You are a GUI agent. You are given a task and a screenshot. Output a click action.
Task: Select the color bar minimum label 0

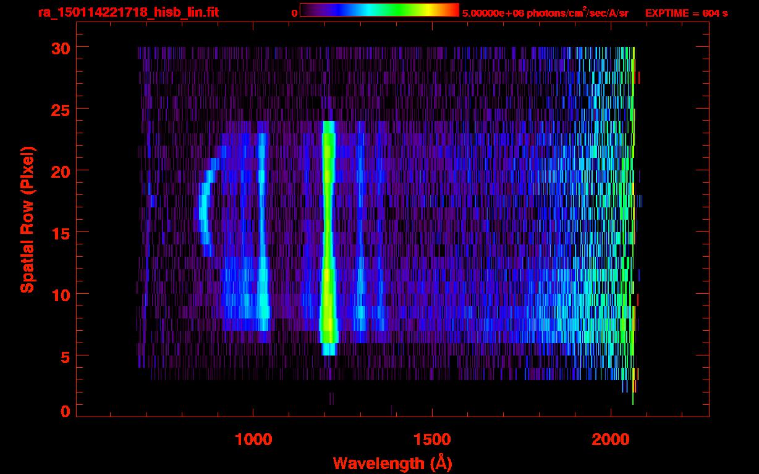pyautogui.click(x=294, y=13)
